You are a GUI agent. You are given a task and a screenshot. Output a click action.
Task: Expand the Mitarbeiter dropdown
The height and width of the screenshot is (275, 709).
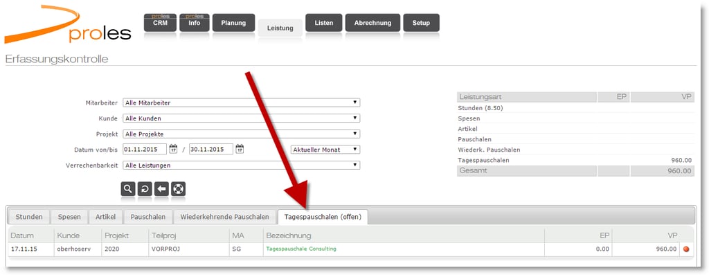242,103
